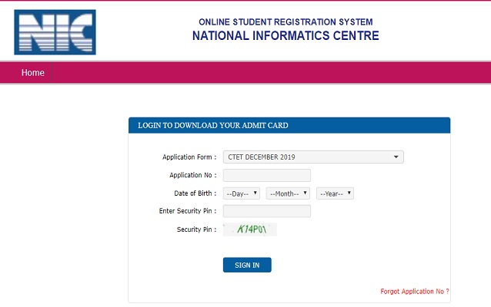Focus the Enter Security Pin field
This screenshot has height=307, width=491.
266,211
